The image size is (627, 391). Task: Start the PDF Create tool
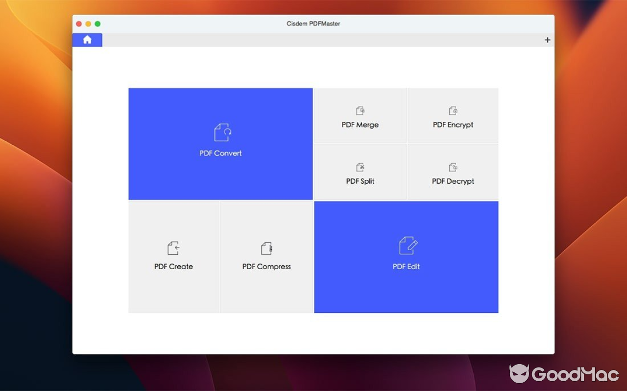point(173,256)
